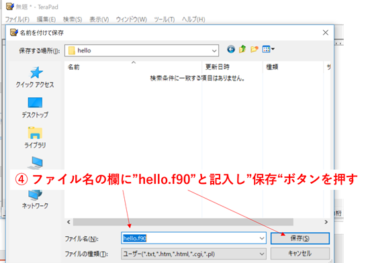Go up one folder level icon

click(x=242, y=49)
